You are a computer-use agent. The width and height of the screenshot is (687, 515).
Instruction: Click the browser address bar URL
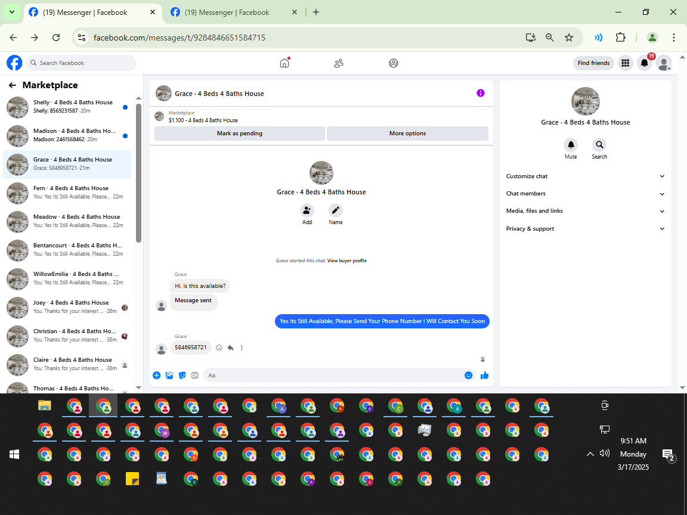point(180,38)
